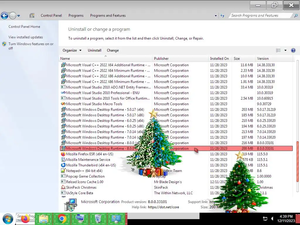Open address bar history dropdown arrow
This screenshot has width=300, height=225.
coord(216,16)
